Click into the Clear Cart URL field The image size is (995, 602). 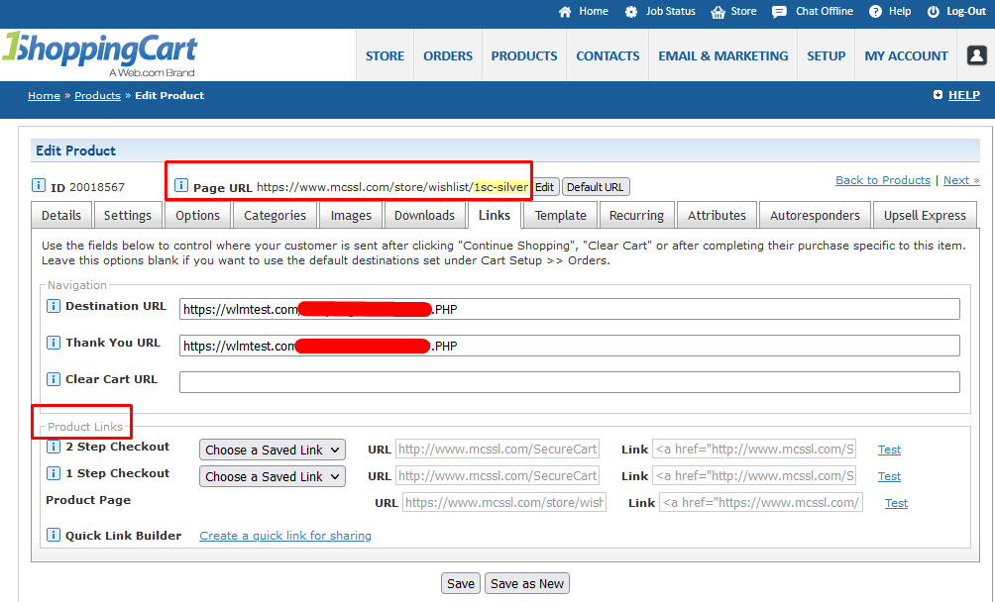pos(569,382)
